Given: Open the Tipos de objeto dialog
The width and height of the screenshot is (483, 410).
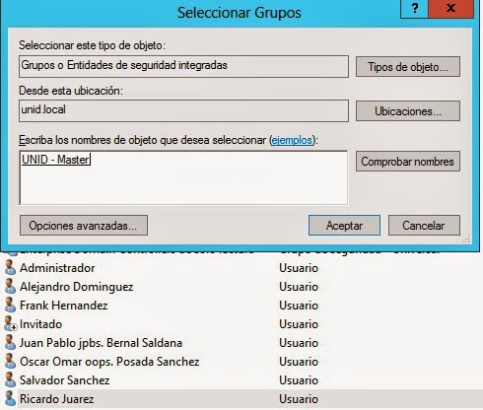Looking at the screenshot, I should pyautogui.click(x=408, y=67).
